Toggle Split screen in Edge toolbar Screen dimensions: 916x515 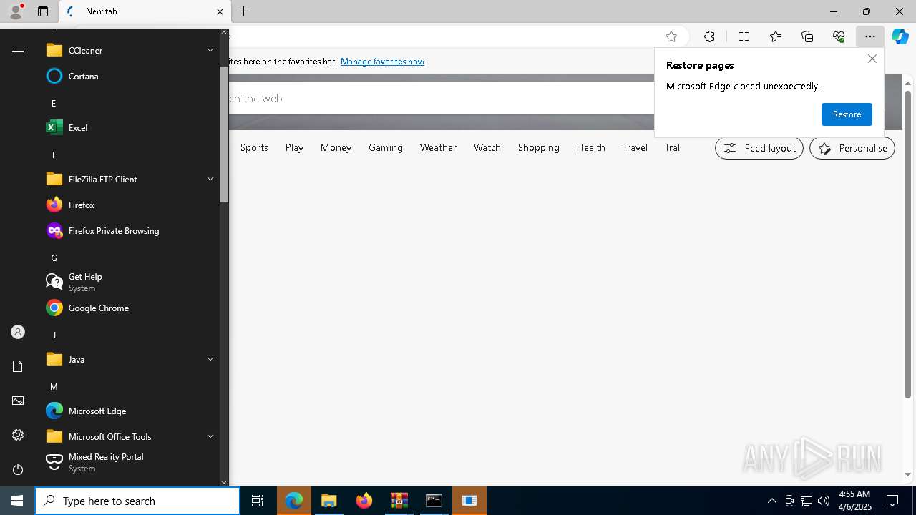click(744, 36)
